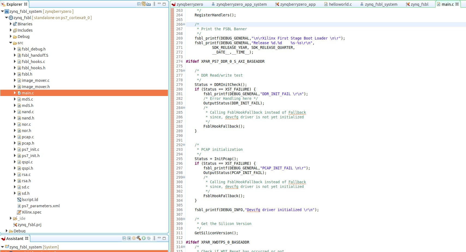Click the zynq_fsbl application icon in the tree

[x=11, y=18]
